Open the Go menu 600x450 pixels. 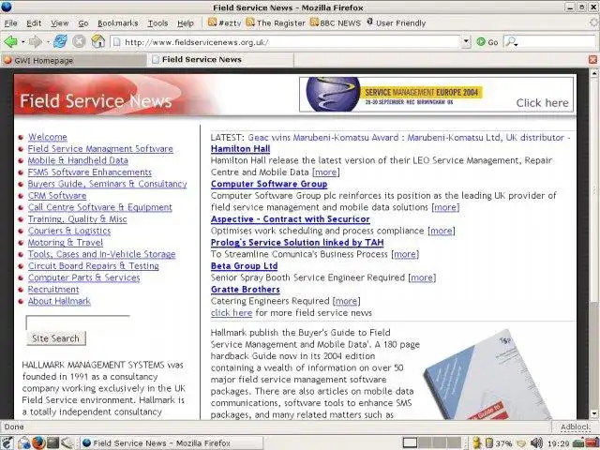click(x=83, y=23)
